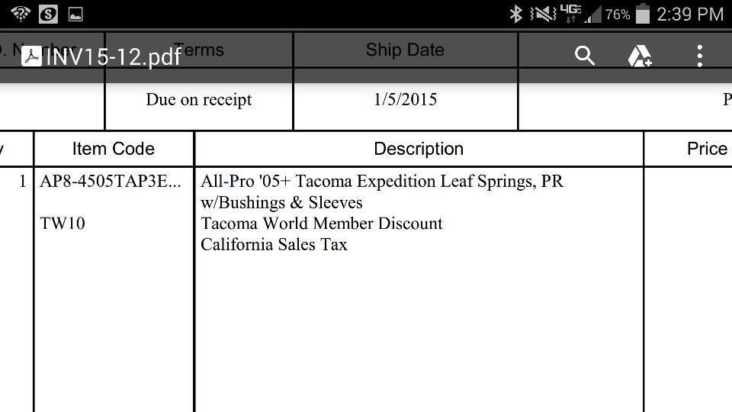The image size is (732, 412).
Task: Tap the Due on receipt cell
Action: [x=199, y=99]
